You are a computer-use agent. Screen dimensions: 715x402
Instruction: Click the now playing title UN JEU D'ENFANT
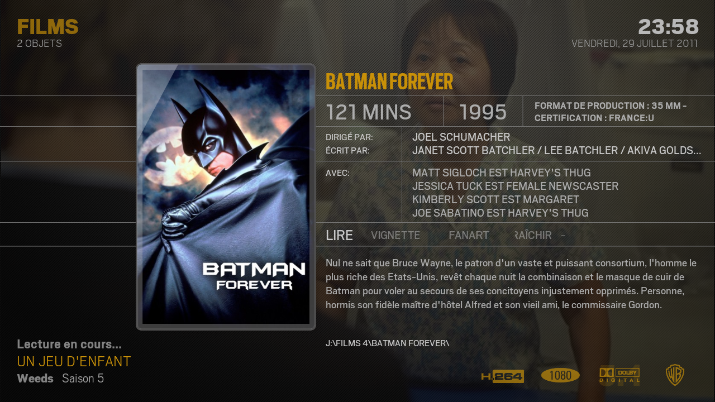pyautogui.click(x=74, y=361)
